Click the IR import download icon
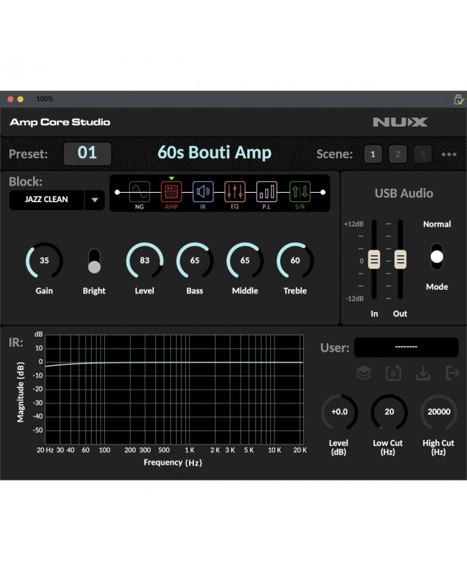This screenshot has height=571, width=467. (423, 373)
